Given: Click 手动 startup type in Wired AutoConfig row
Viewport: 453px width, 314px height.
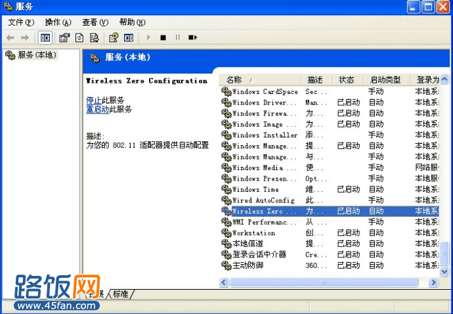Looking at the screenshot, I should pos(376,200).
